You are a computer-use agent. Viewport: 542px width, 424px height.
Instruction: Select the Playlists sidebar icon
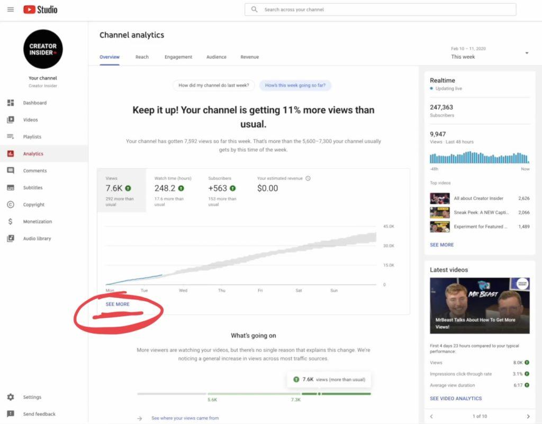[11, 136]
